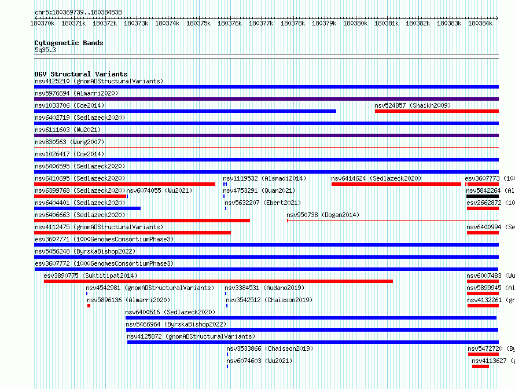The image size is (515, 389).
Task: Select the nsv6400994 variant label
Action: [490, 227]
